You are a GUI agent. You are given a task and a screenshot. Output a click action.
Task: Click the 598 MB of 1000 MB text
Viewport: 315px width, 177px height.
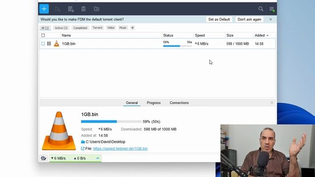pyautogui.click(x=160, y=129)
